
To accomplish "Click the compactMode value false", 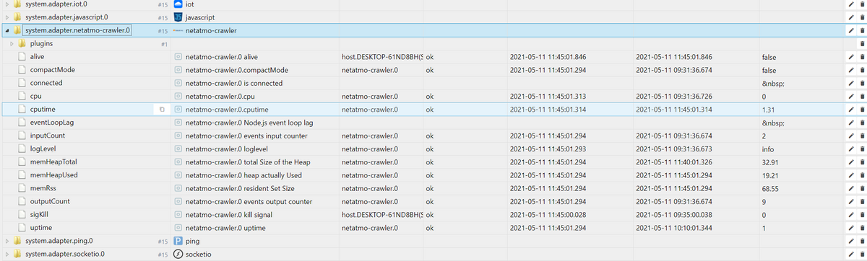I will click(769, 70).
